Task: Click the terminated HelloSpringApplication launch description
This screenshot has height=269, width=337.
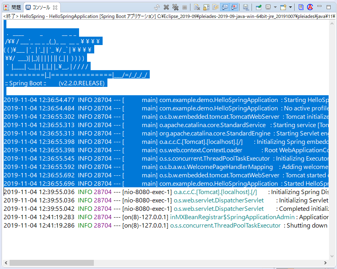Action: click(169, 16)
